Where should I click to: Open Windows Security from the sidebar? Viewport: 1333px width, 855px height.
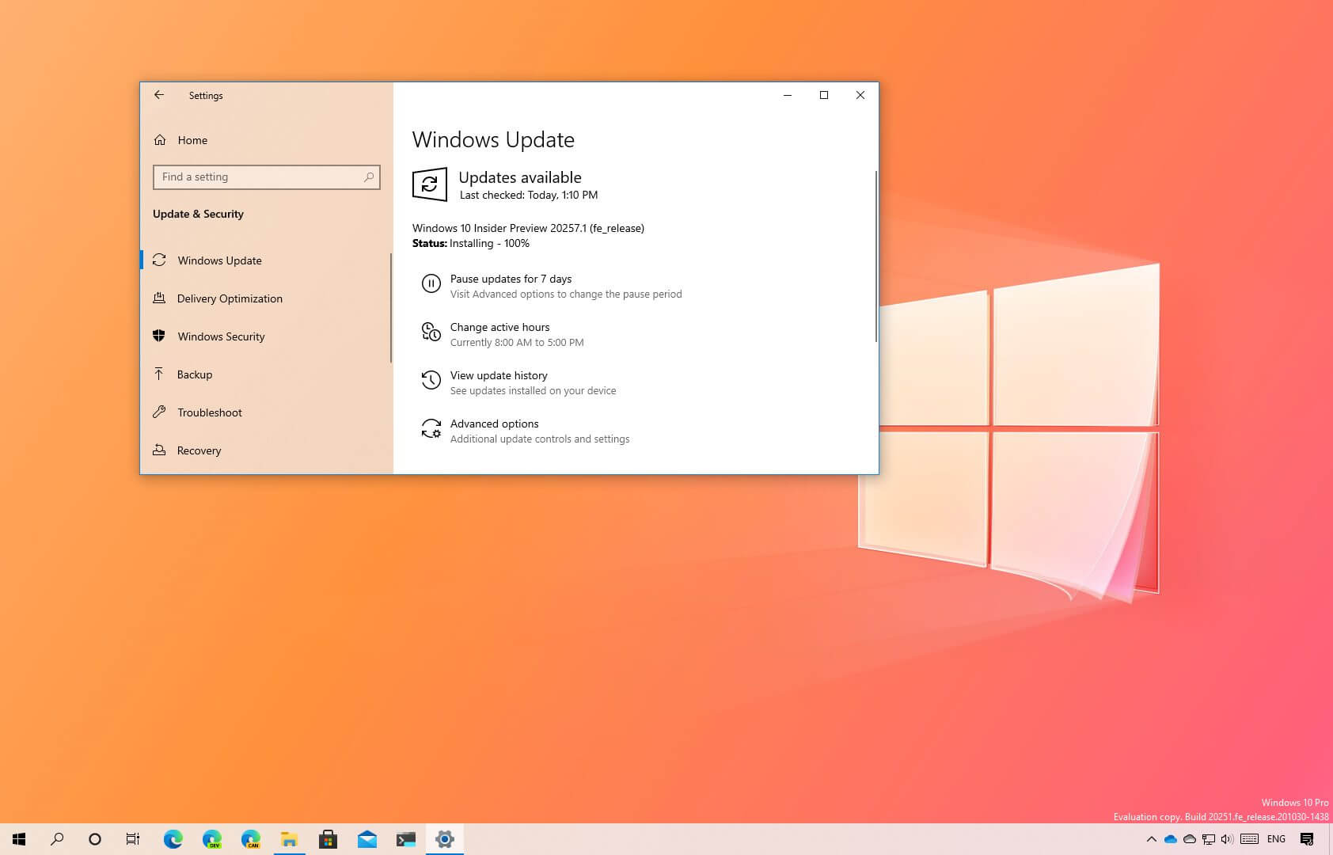(x=221, y=336)
